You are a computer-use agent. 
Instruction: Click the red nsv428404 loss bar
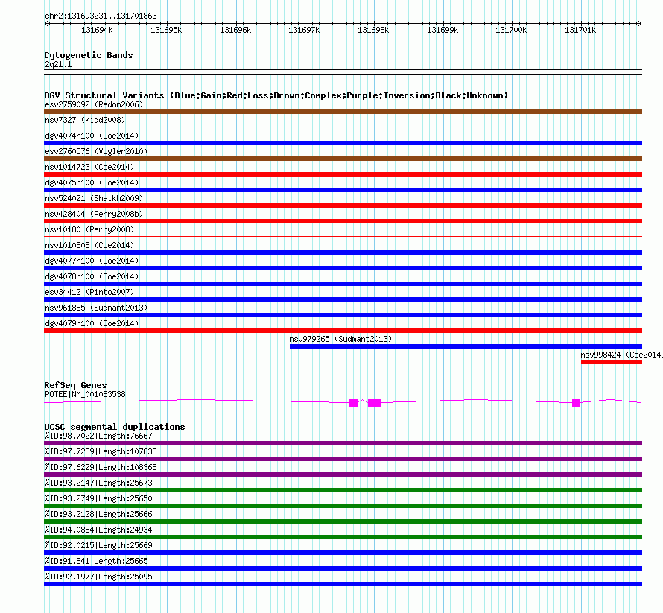click(343, 221)
